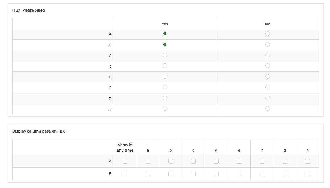Select No radio for row A

click(267, 34)
